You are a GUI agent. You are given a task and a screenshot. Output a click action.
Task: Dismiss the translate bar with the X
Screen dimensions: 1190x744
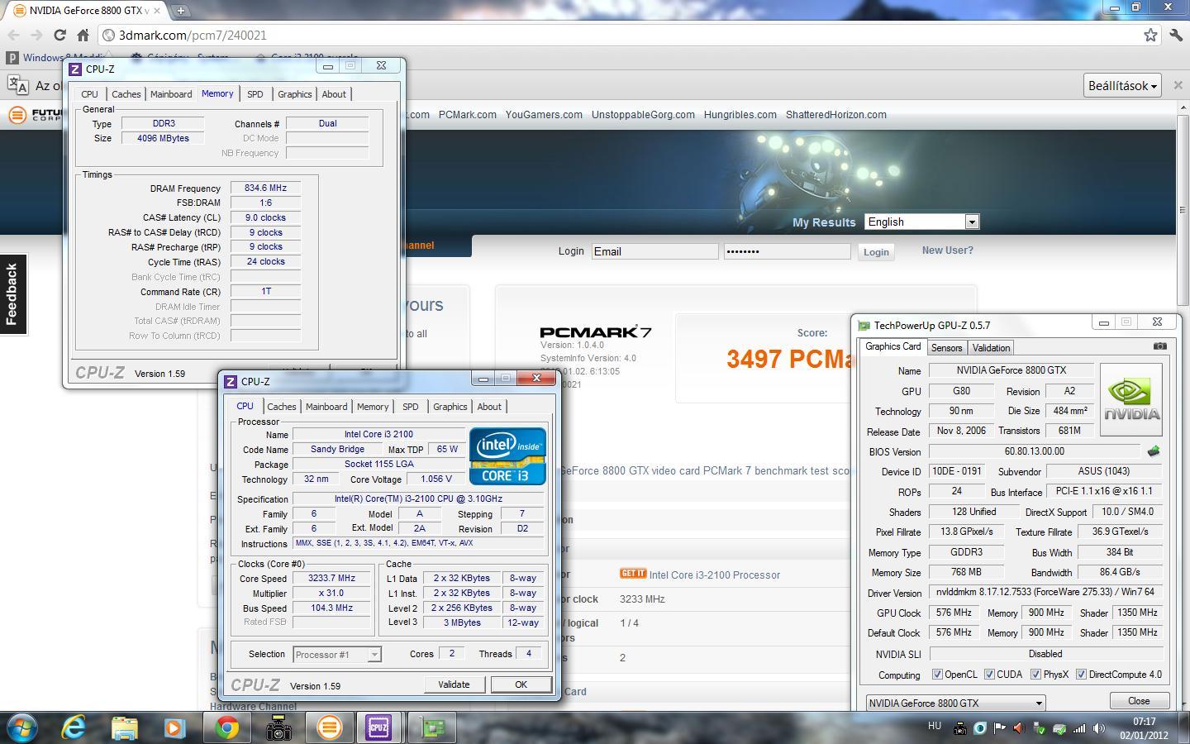[x=1178, y=85]
